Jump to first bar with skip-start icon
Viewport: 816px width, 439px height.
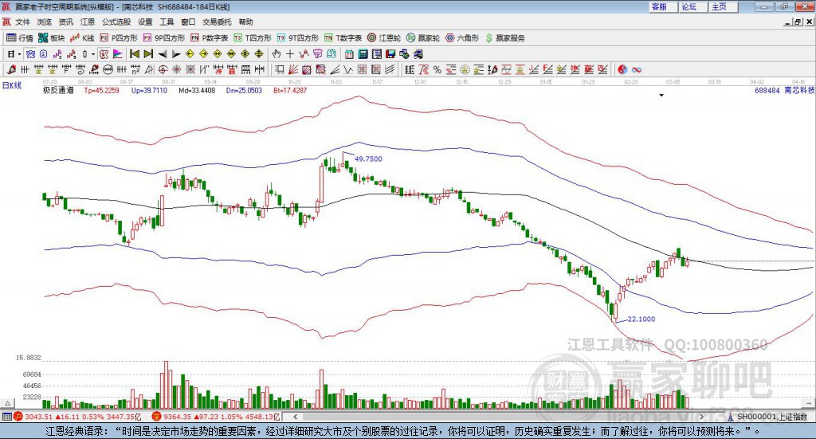pos(134,54)
